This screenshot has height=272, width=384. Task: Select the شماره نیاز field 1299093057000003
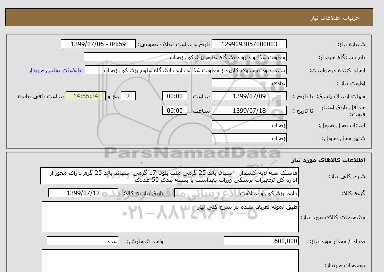pos(249,44)
